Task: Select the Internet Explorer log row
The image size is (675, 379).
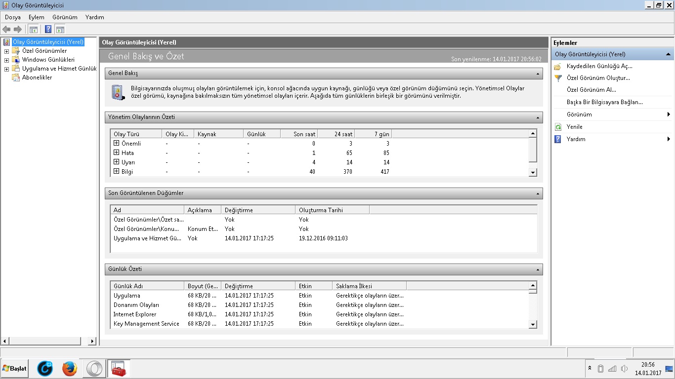Action: pos(319,314)
